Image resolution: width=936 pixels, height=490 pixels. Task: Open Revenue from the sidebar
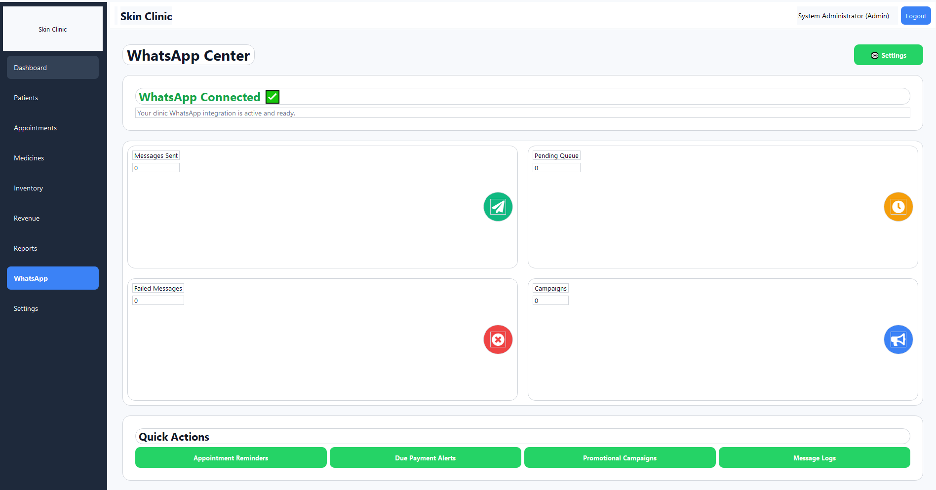[x=53, y=218]
